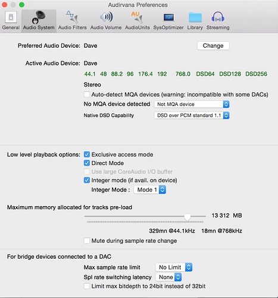Expand the Native DSD Capability dropdown
This screenshot has height=298, width=278.
[192, 116]
